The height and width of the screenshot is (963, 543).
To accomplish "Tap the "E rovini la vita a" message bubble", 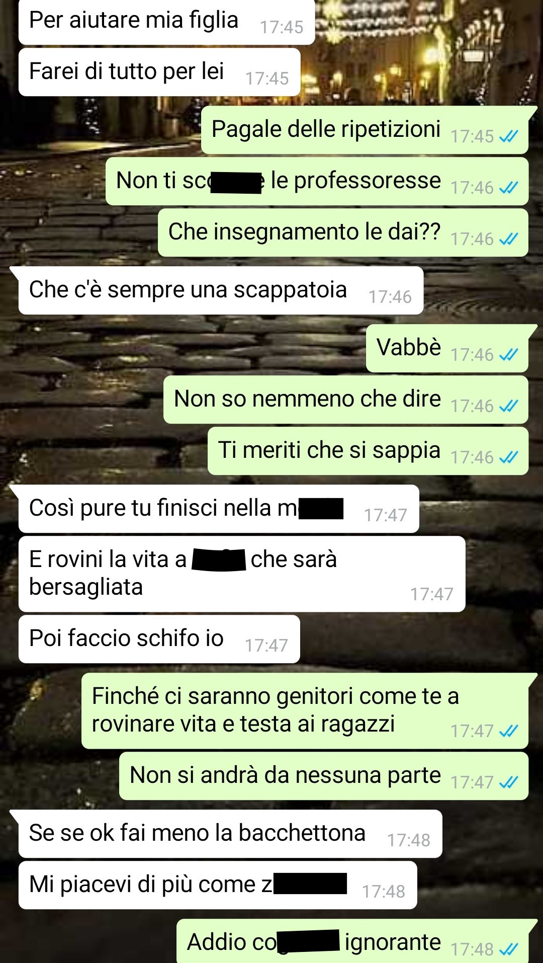I will [242, 574].
